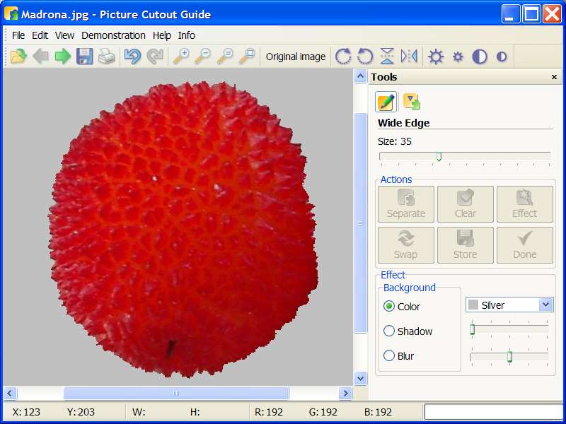Image resolution: width=566 pixels, height=424 pixels.
Task: Click the Separate action button
Action: [405, 204]
